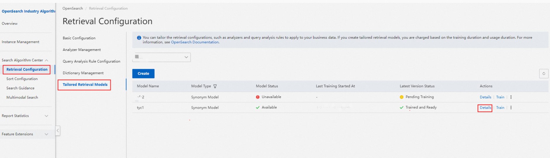Open the Dictionary Management tab

click(x=83, y=73)
